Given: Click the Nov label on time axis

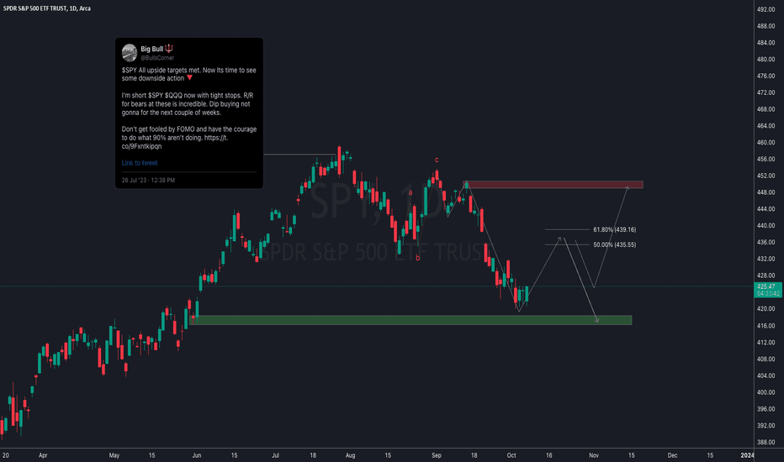Looking at the screenshot, I should coord(594,455).
